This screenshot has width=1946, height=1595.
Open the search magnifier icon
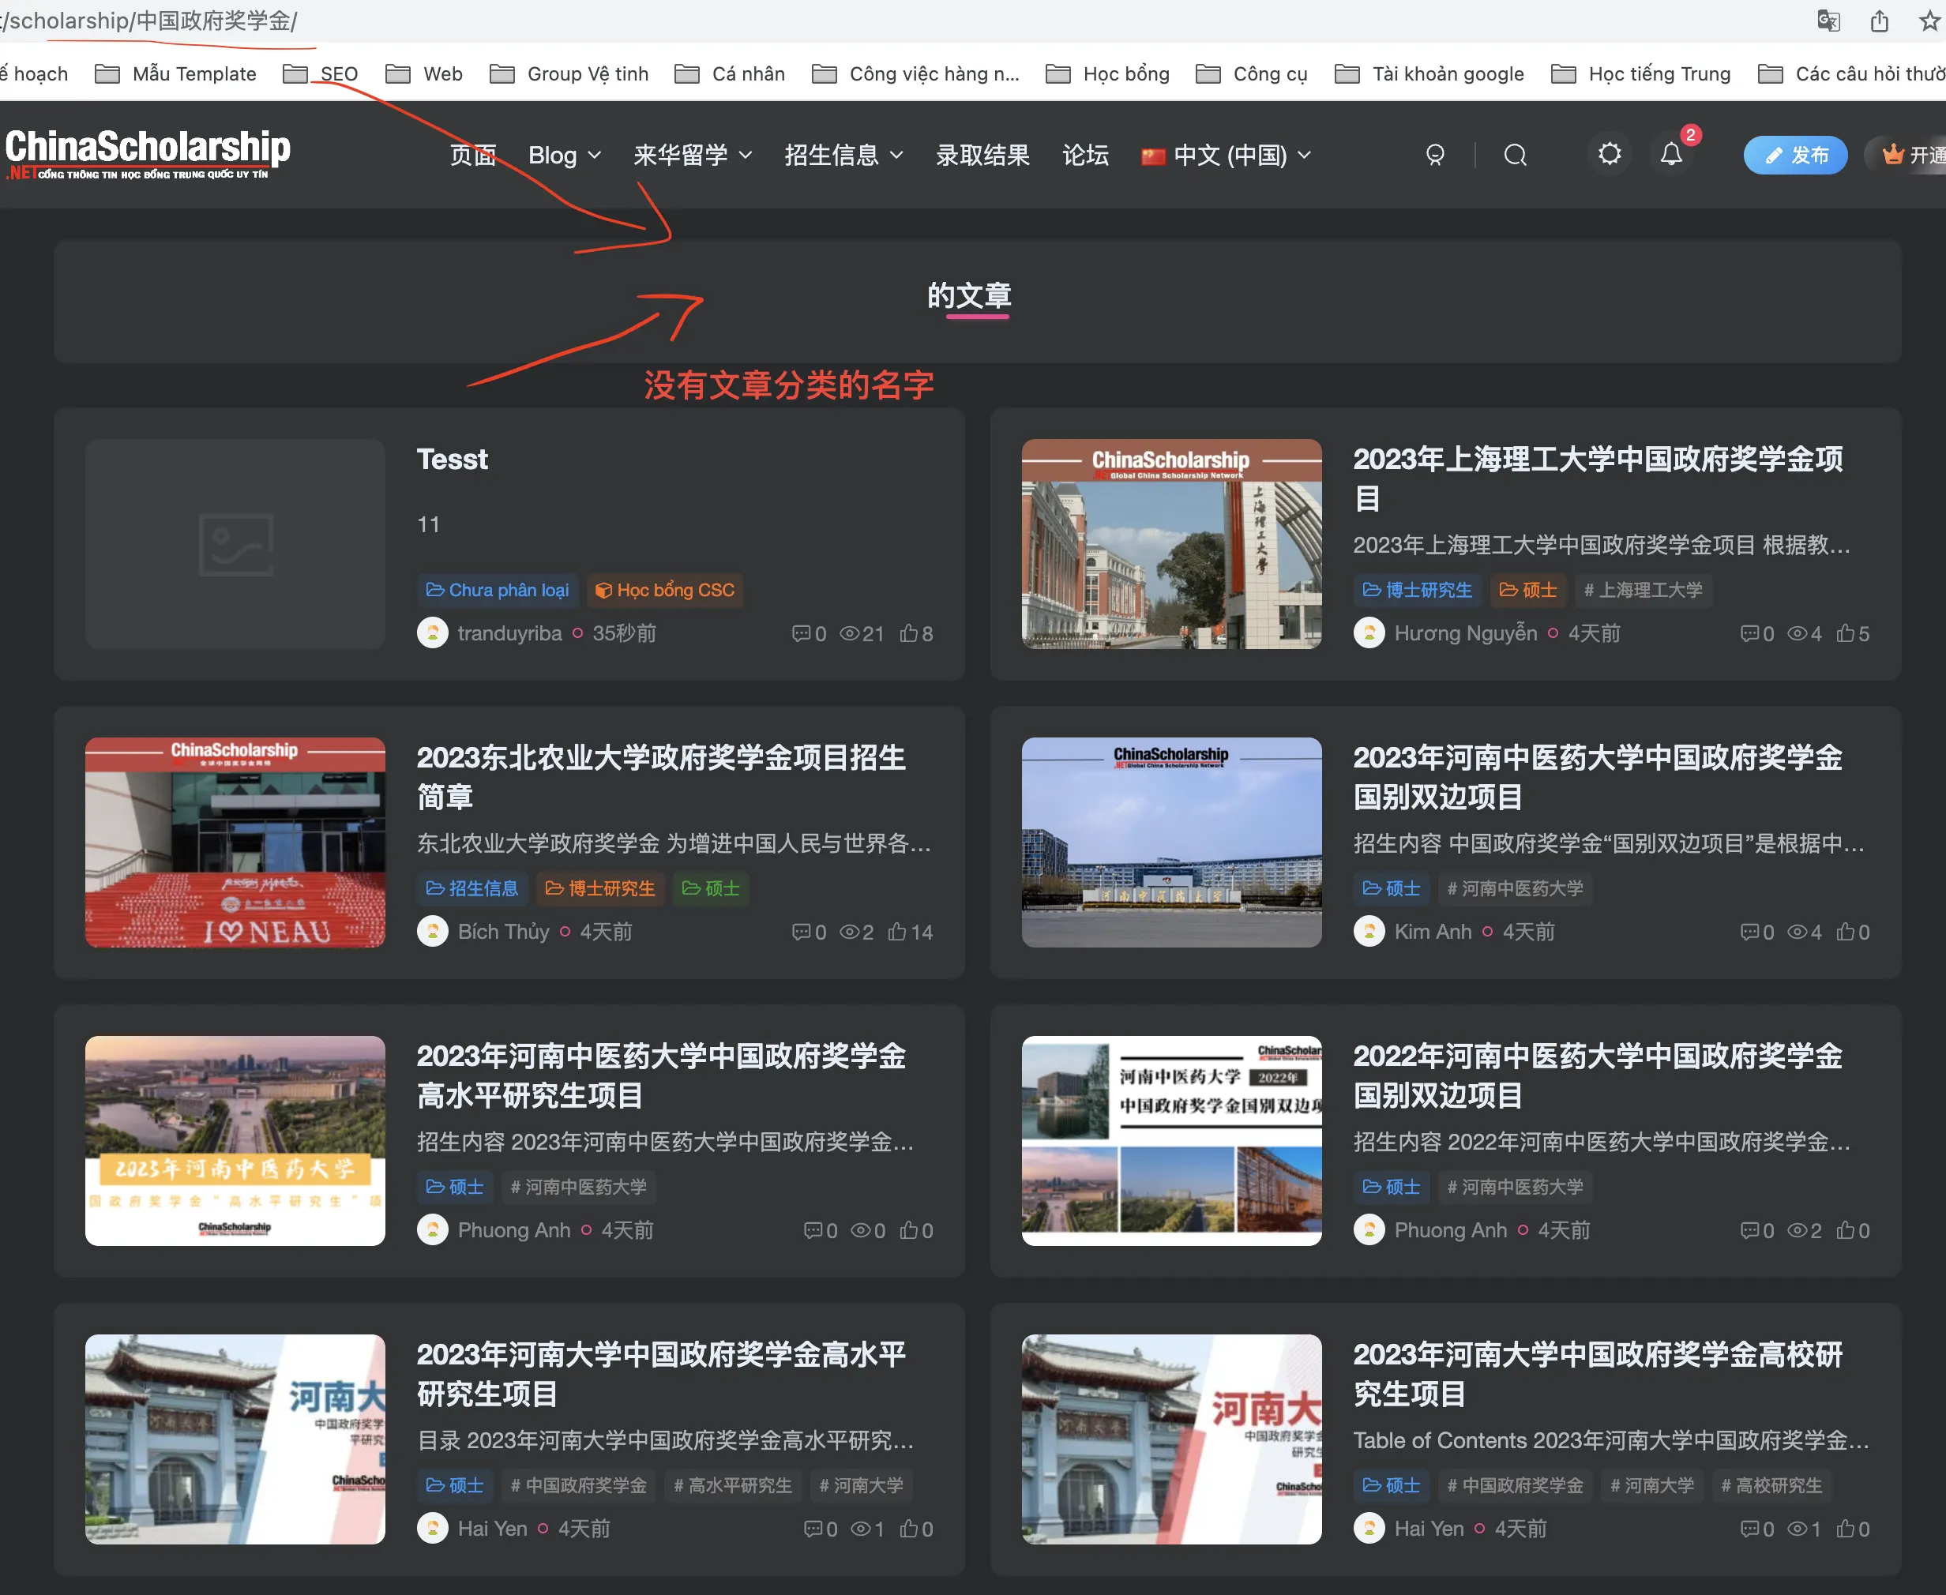tap(1515, 154)
